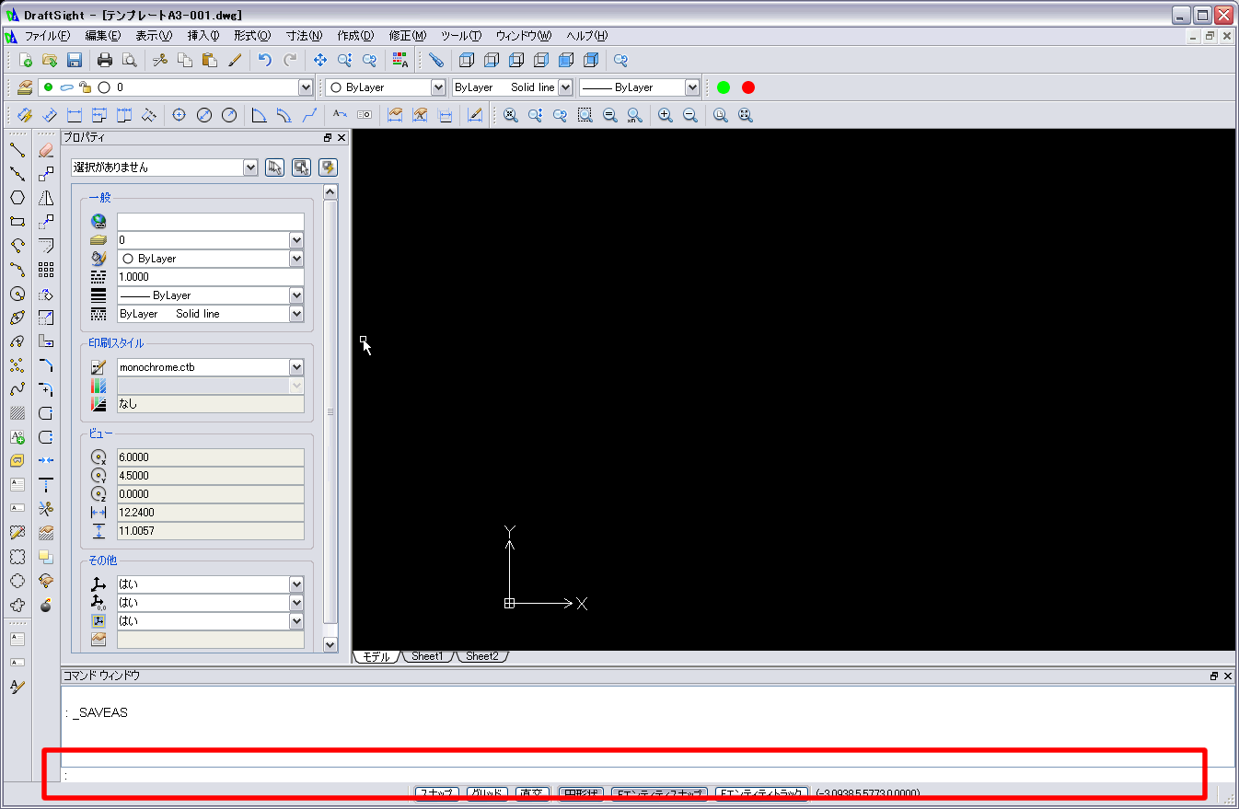
Task: Click the Undo arrow icon
Action: [265, 60]
